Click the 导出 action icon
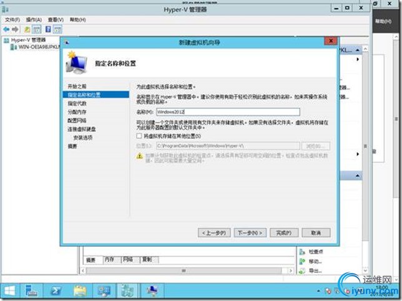Screen dimensions: 402x301 (x=302, y=270)
